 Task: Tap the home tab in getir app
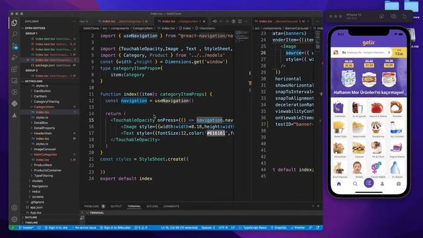coord(339,184)
